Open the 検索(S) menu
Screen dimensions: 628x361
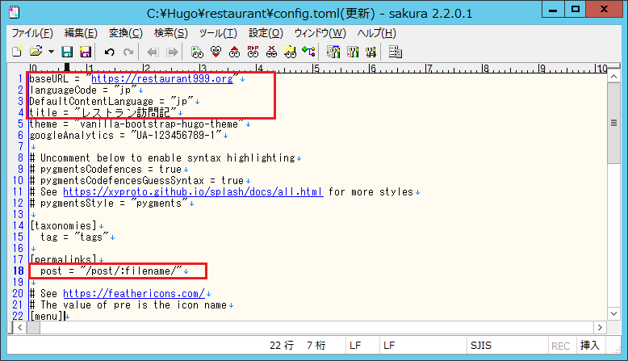171,33
